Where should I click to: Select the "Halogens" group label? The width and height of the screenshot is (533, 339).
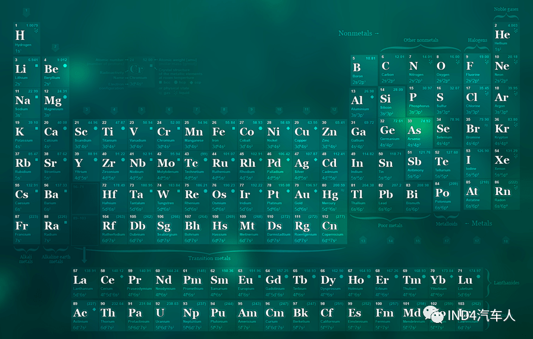coord(478,40)
